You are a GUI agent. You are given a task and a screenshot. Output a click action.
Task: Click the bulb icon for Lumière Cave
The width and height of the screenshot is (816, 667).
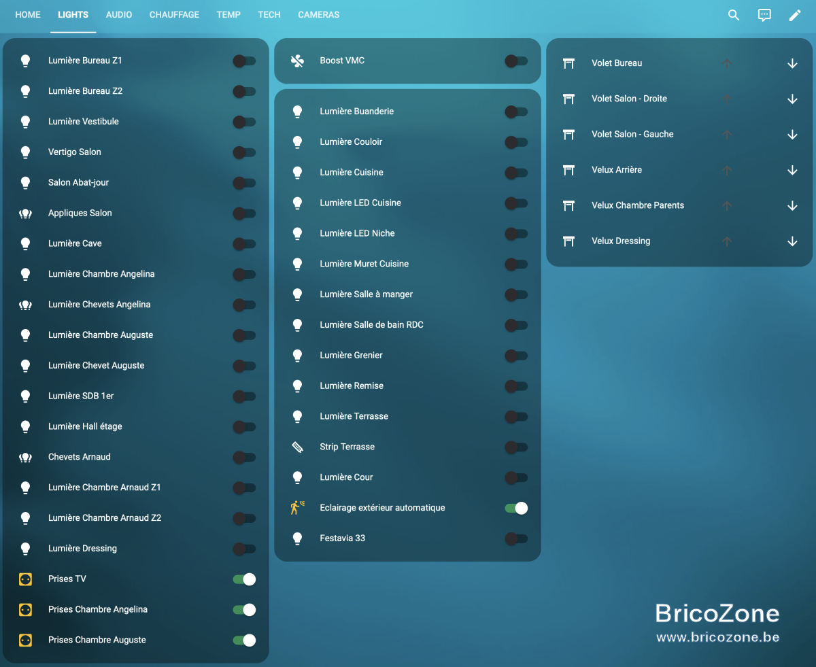25,244
